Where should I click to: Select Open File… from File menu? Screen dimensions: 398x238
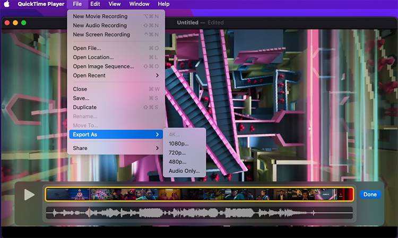tap(116, 48)
